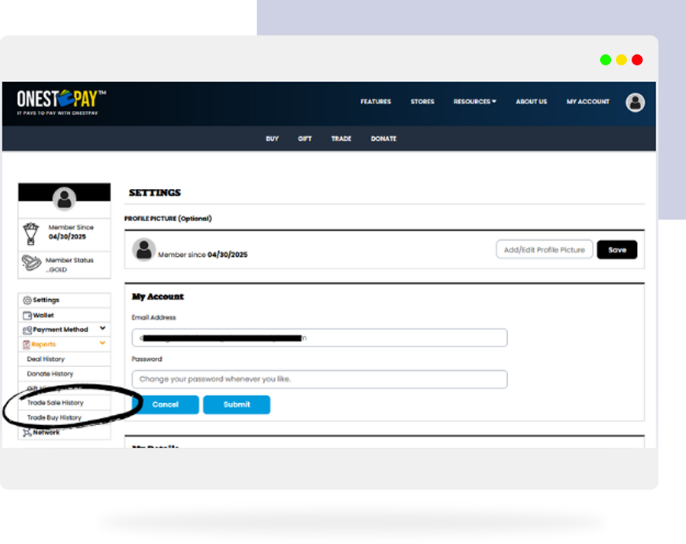Image resolution: width=686 pixels, height=544 pixels.
Task: Focus the Password input field
Action: click(x=319, y=379)
